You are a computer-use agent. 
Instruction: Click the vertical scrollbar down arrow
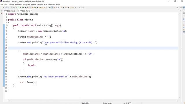coord(180,98)
